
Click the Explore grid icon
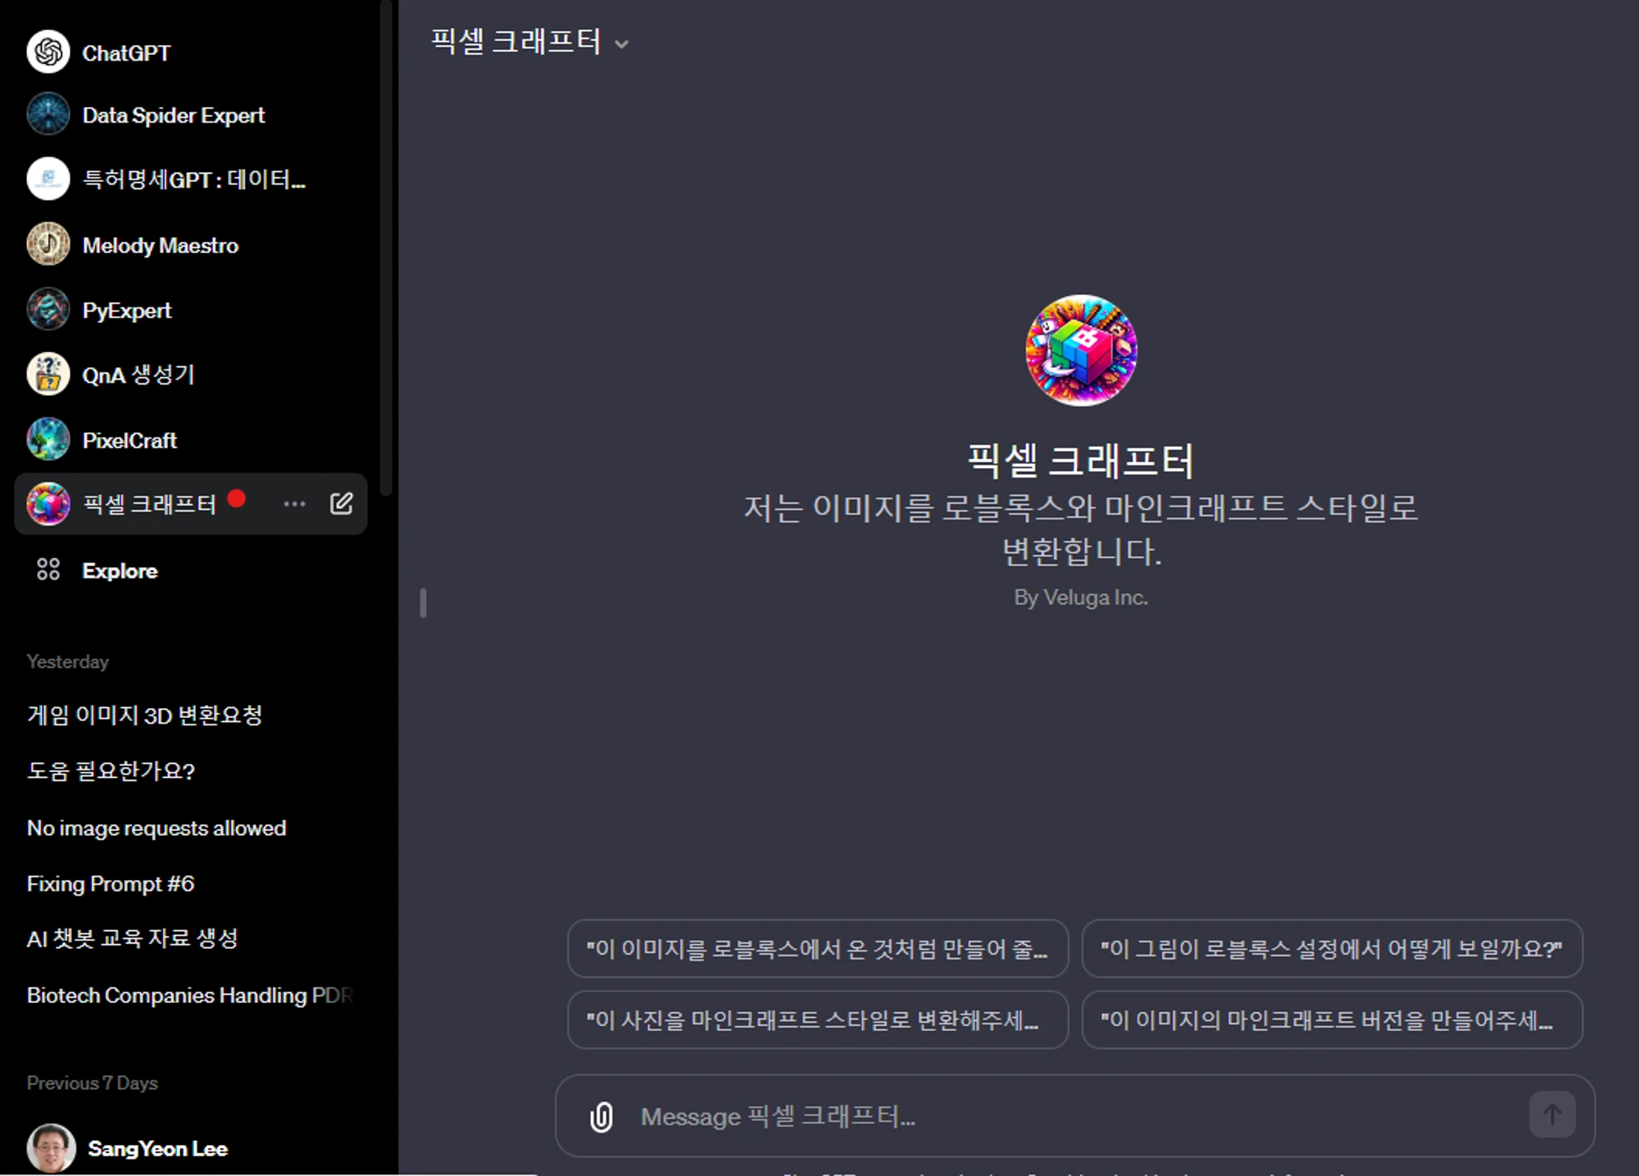coord(48,570)
